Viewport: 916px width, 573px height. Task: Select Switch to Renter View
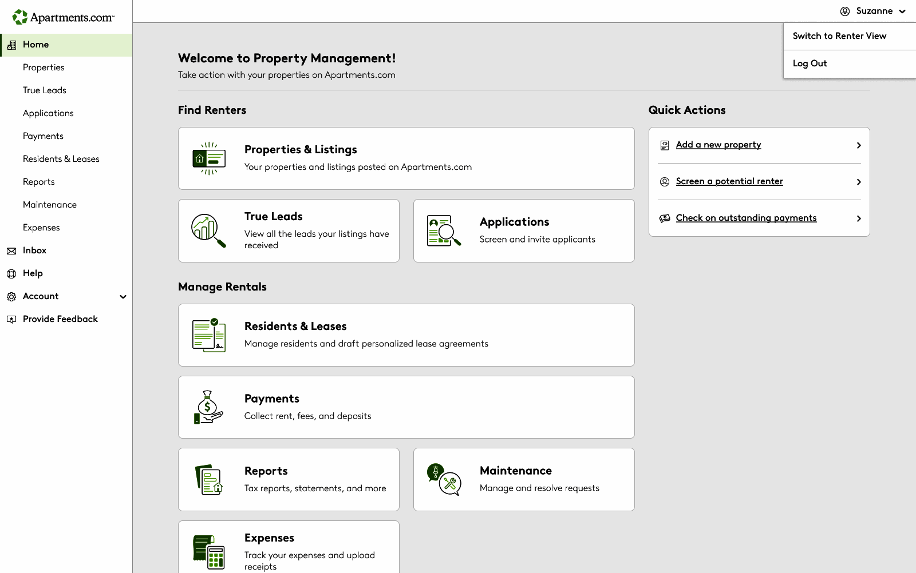[839, 35]
